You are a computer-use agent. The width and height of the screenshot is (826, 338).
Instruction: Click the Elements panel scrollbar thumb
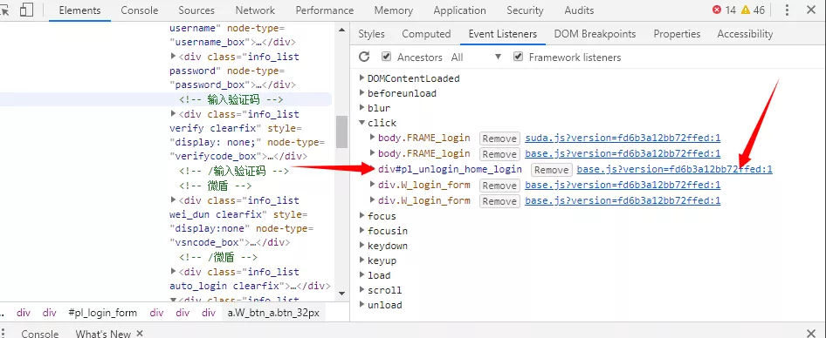pyautogui.click(x=341, y=132)
